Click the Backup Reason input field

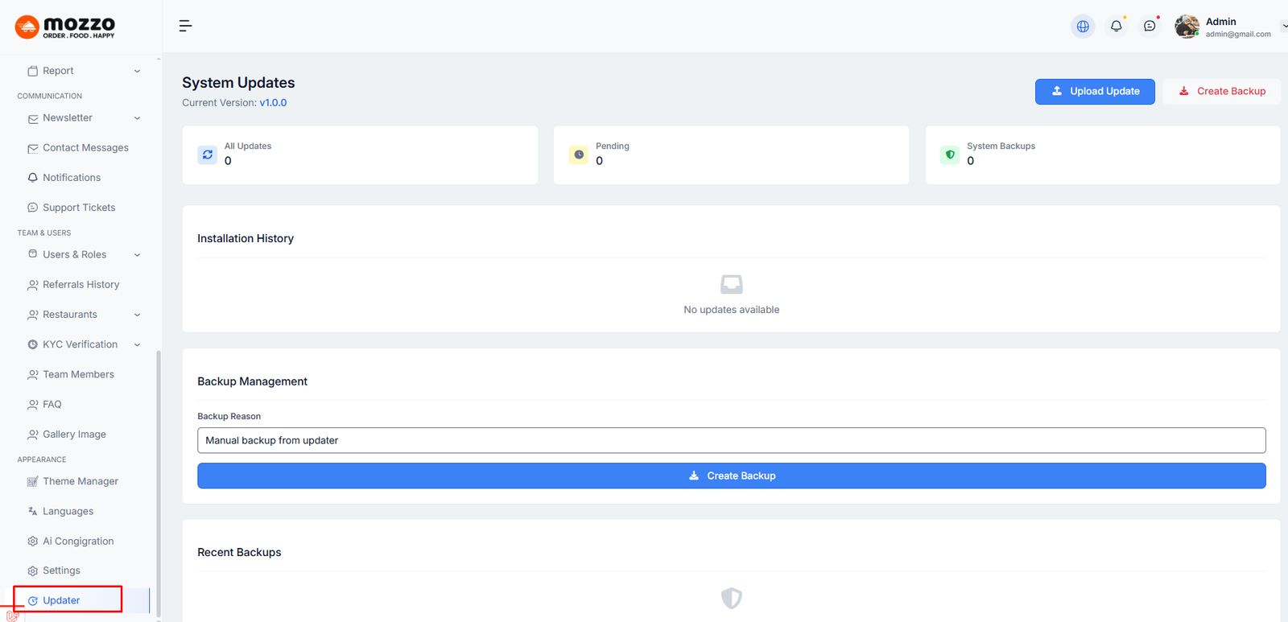pos(731,440)
